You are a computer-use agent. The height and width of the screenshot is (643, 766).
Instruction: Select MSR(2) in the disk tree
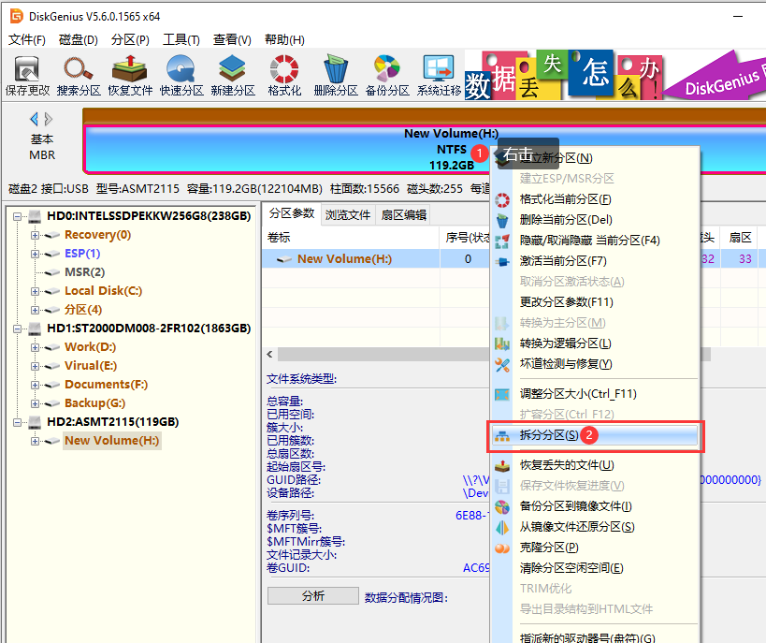click(84, 272)
